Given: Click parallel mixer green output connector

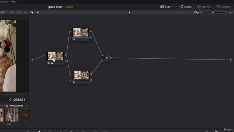Looking at the screenshot, I should coord(111,58).
